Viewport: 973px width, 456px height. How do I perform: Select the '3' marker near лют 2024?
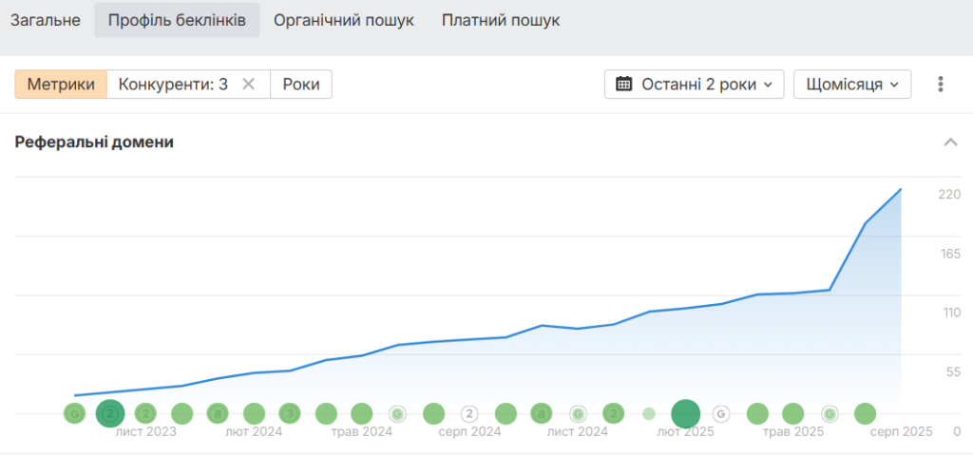pyautogui.click(x=290, y=413)
